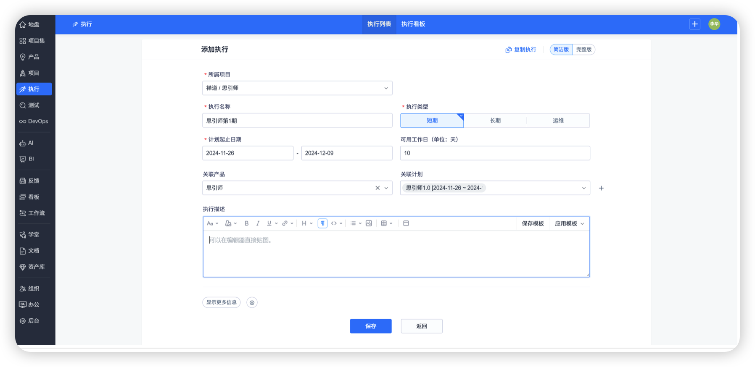Switch to 完整版 form mode
Image resolution: width=755 pixels, height=367 pixels.
(x=584, y=50)
